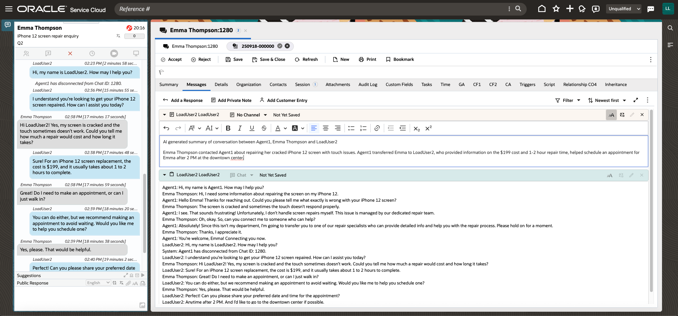Open the LL user avatar menu

pos(668,9)
